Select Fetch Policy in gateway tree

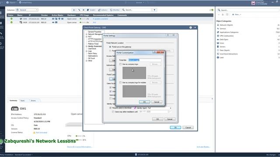click(x=92, y=53)
